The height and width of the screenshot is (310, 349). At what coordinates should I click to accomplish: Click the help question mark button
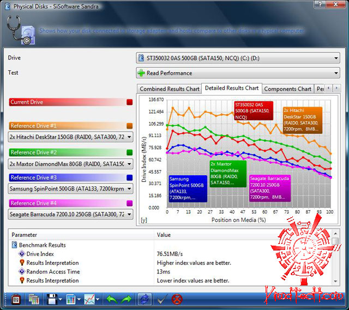[320, 4]
